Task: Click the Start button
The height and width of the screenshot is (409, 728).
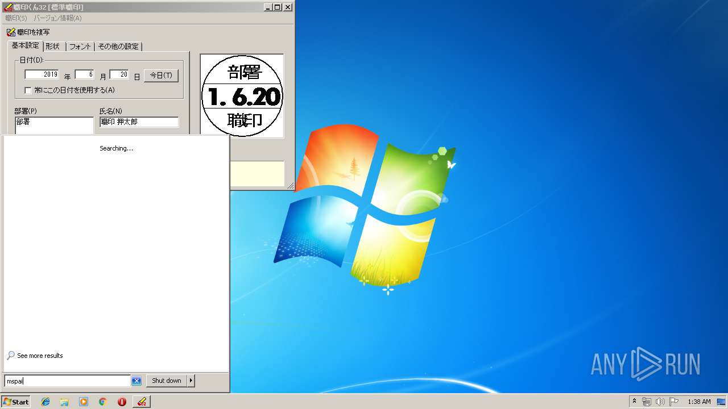Action: point(16,402)
